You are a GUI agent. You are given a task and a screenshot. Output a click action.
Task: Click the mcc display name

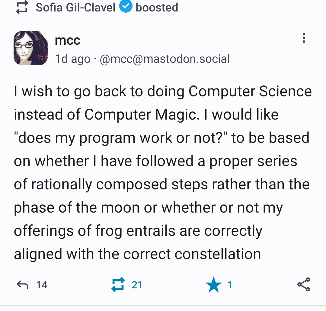coord(68,40)
